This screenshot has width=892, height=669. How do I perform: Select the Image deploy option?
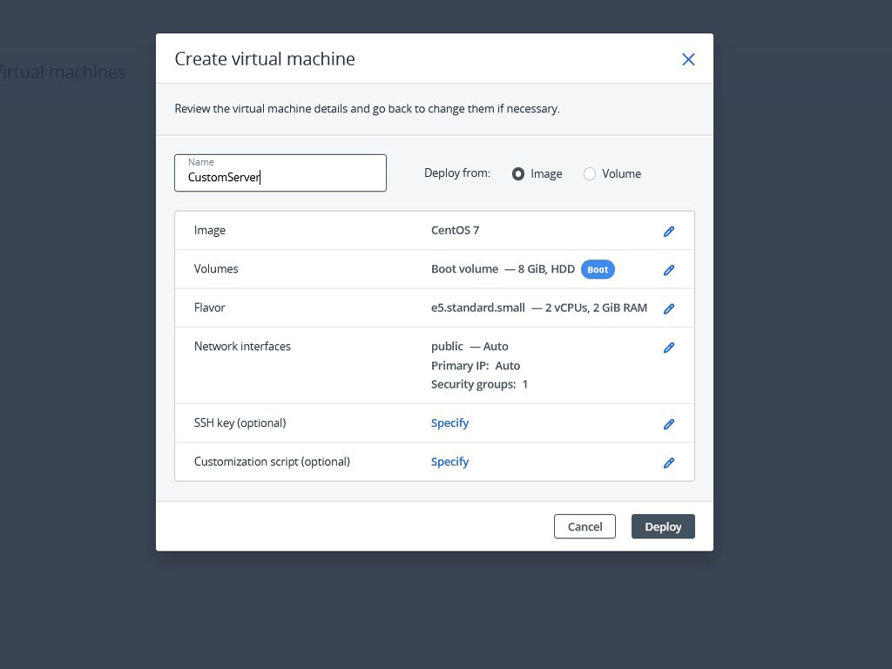pyautogui.click(x=518, y=174)
